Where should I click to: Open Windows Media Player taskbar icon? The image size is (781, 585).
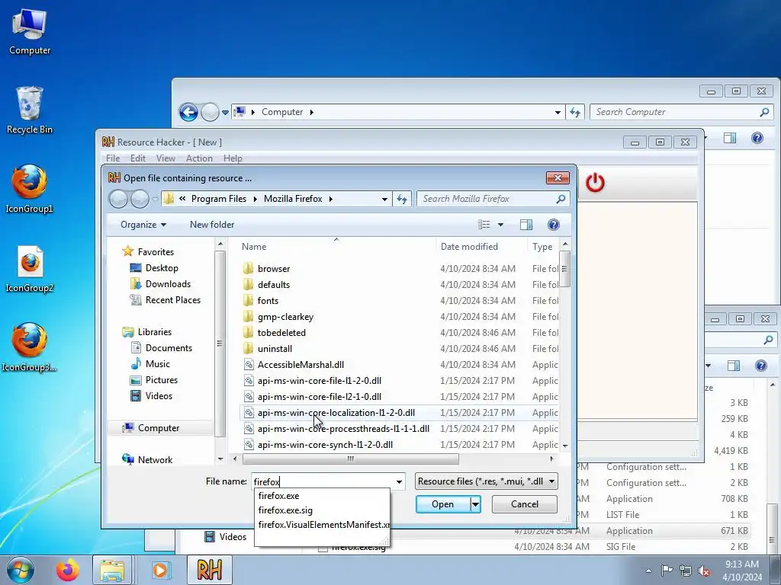click(160, 570)
